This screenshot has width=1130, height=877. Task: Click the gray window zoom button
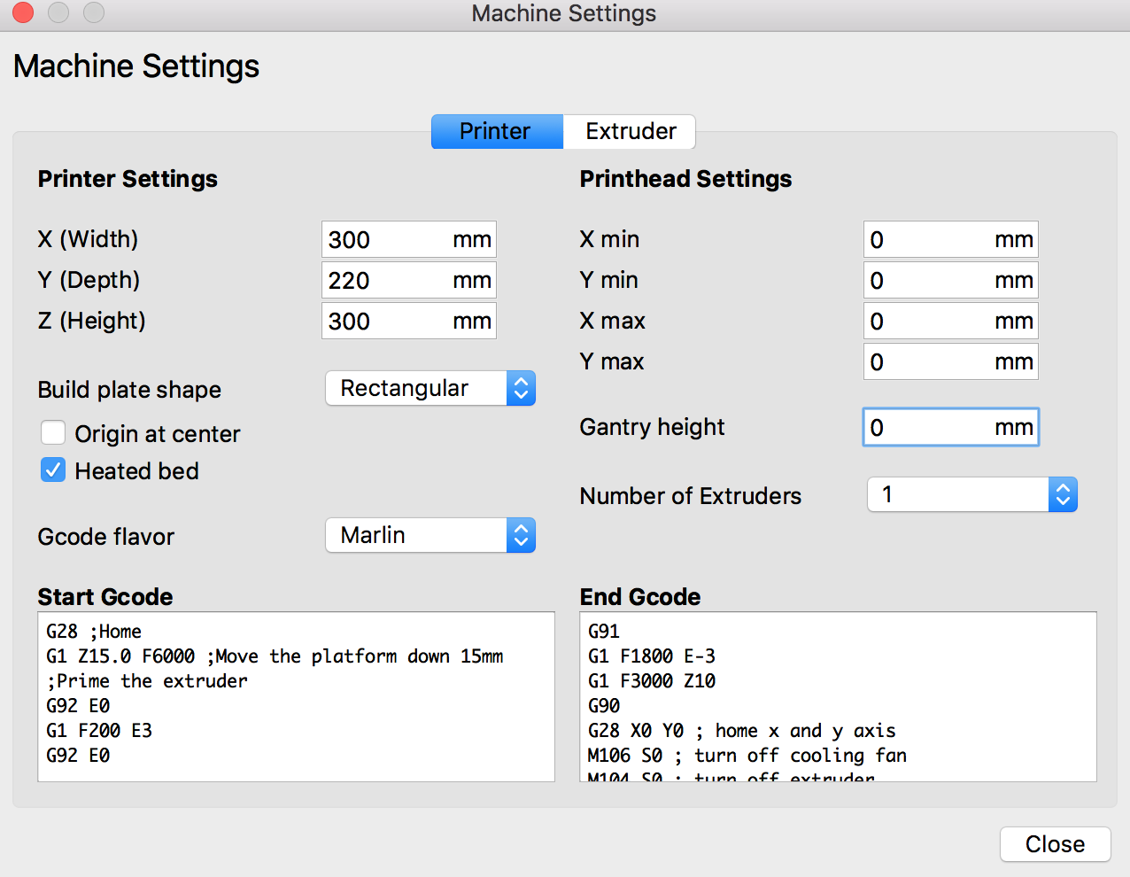[x=94, y=12]
